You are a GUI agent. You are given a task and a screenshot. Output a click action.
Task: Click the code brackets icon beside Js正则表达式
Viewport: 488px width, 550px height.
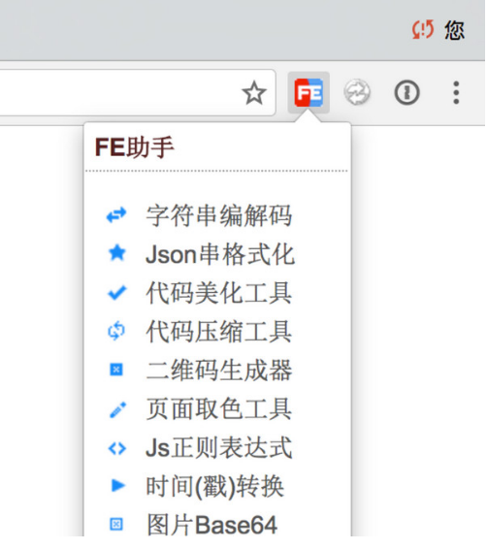[116, 448]
